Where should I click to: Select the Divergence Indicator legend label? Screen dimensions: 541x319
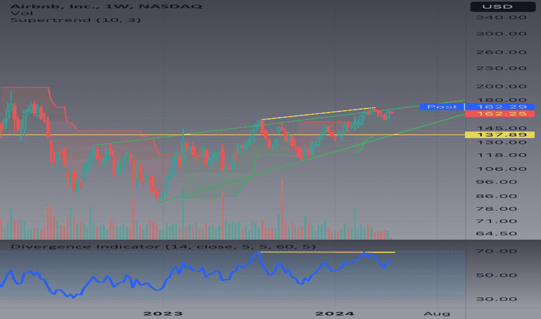[x=163, y=246]
